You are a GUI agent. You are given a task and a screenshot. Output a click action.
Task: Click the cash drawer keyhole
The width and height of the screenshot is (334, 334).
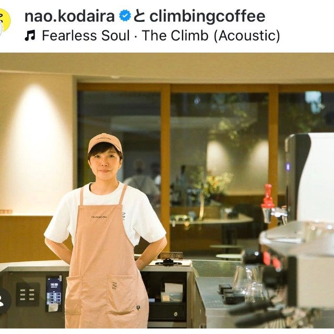coord(175,314)
